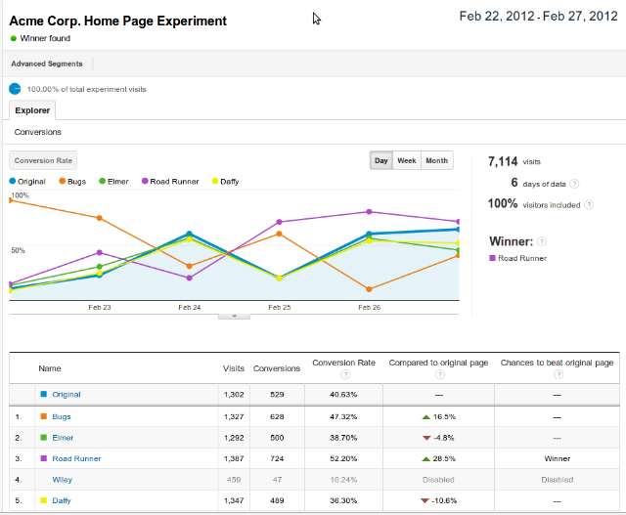Click help icon under Chances to beat original
Image resolution: width=626 pixels, height=515 pixels.
click(558, 374)
